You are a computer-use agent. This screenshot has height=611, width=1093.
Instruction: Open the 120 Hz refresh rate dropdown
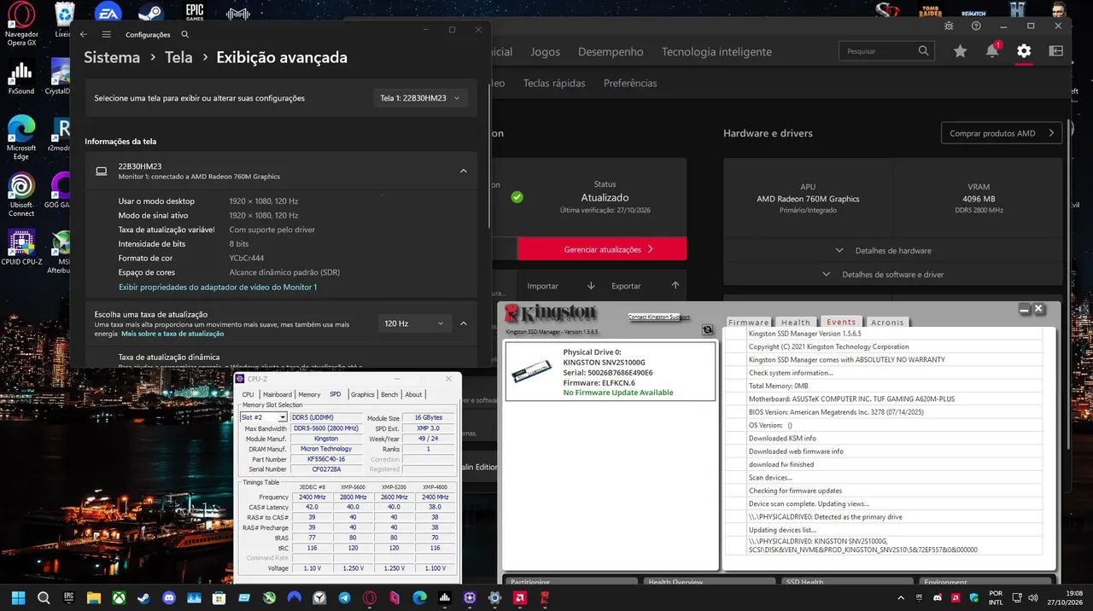pyautogui.click(x=415, y=323)
